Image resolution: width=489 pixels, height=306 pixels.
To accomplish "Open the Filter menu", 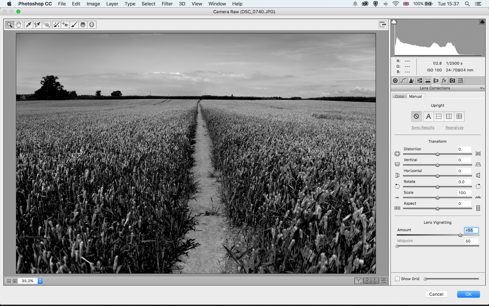I will point(167,4).
